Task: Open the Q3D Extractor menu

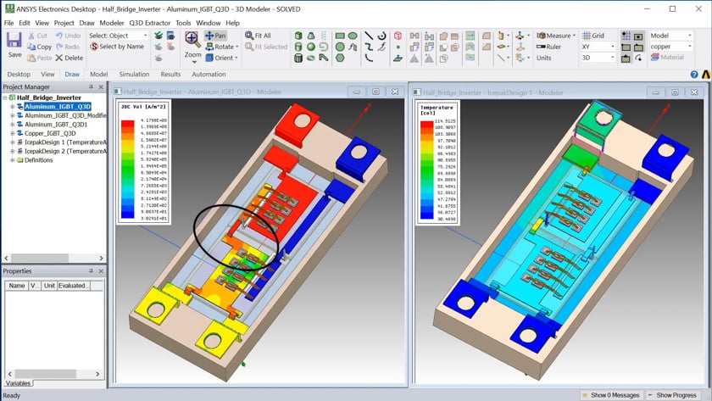Action: (x=149, y=23)
